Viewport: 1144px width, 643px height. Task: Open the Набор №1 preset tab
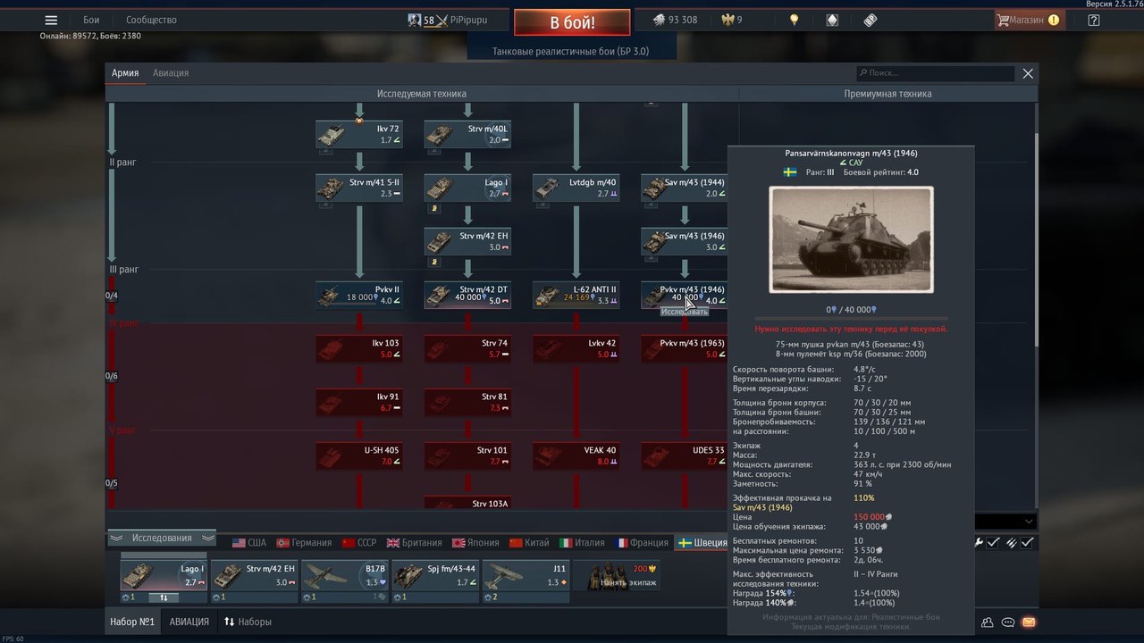[x=132, y=622]
